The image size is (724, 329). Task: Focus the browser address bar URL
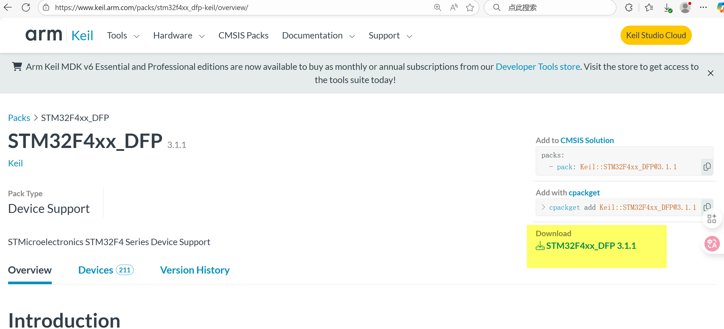(151, 7)
